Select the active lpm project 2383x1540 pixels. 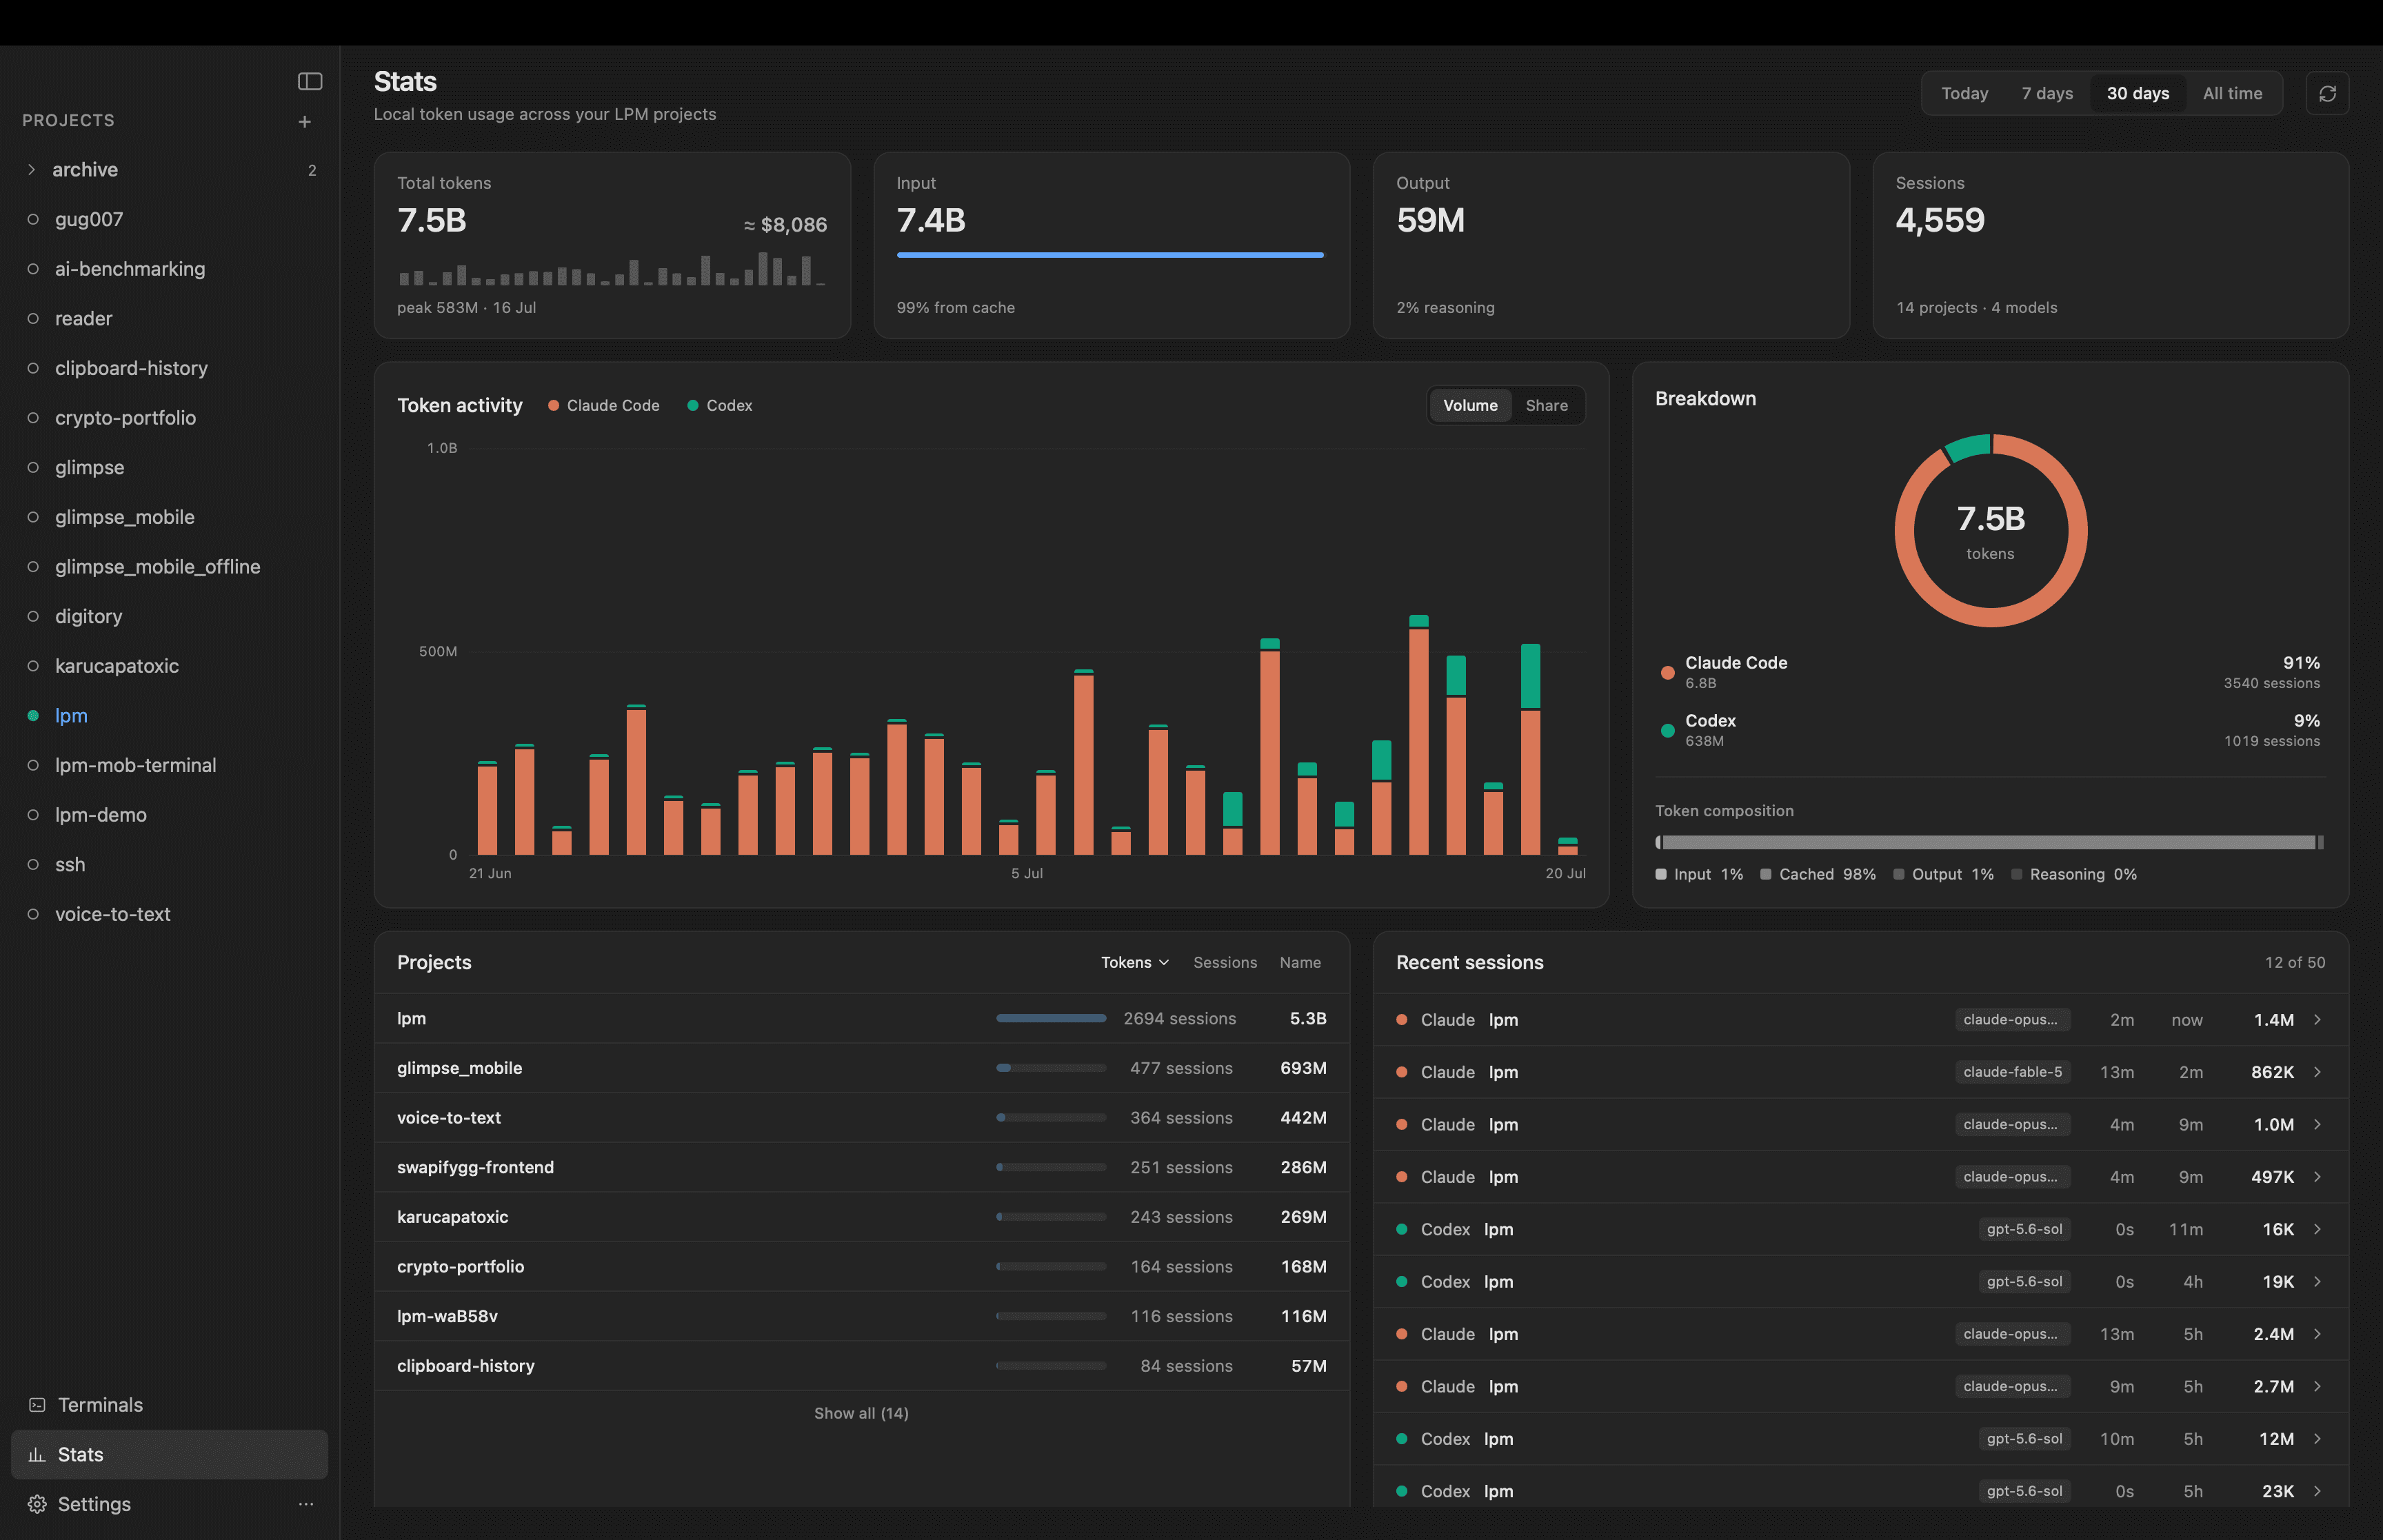click(x=170, y=715)
